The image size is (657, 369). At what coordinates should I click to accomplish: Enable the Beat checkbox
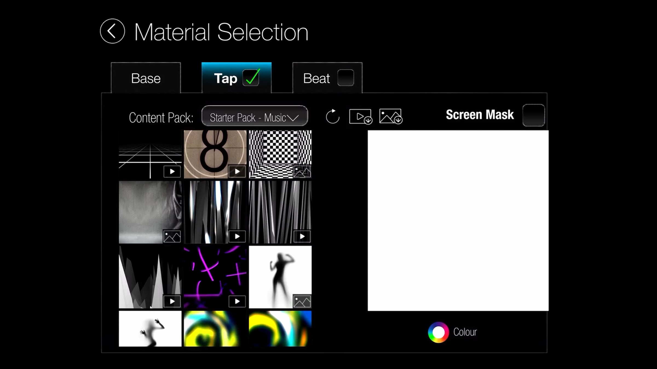tap(345, 78)
